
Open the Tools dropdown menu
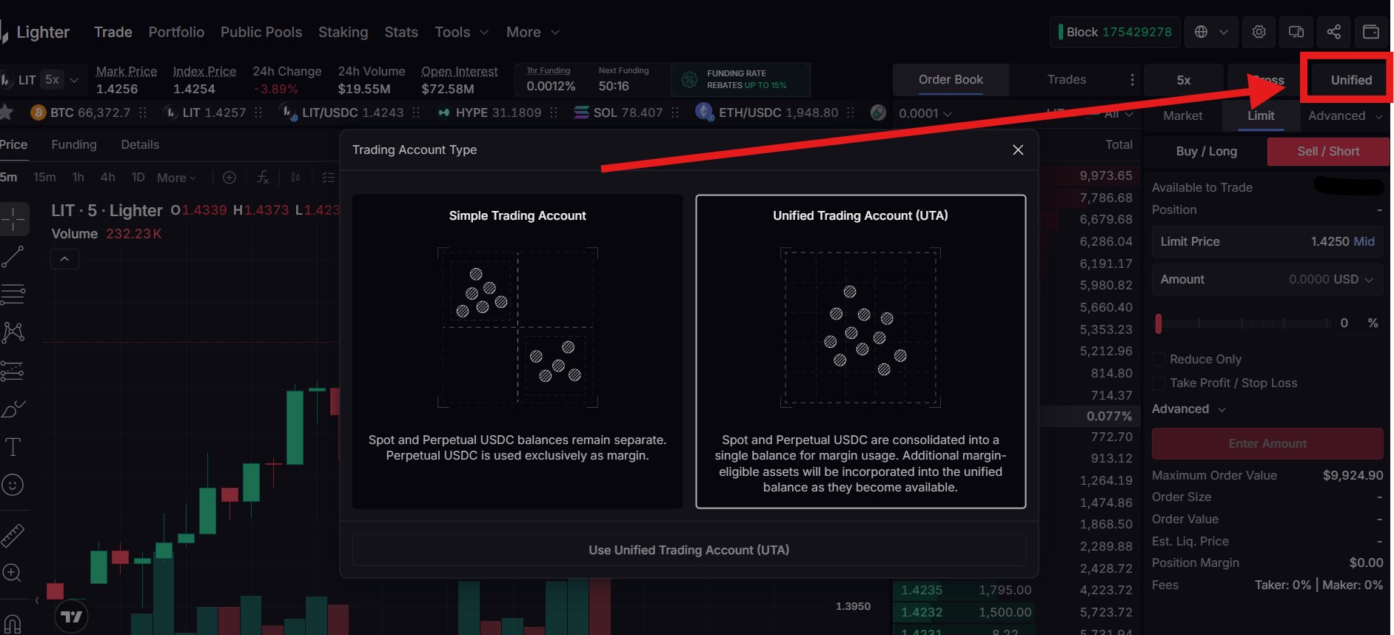(x=462, y=32)
